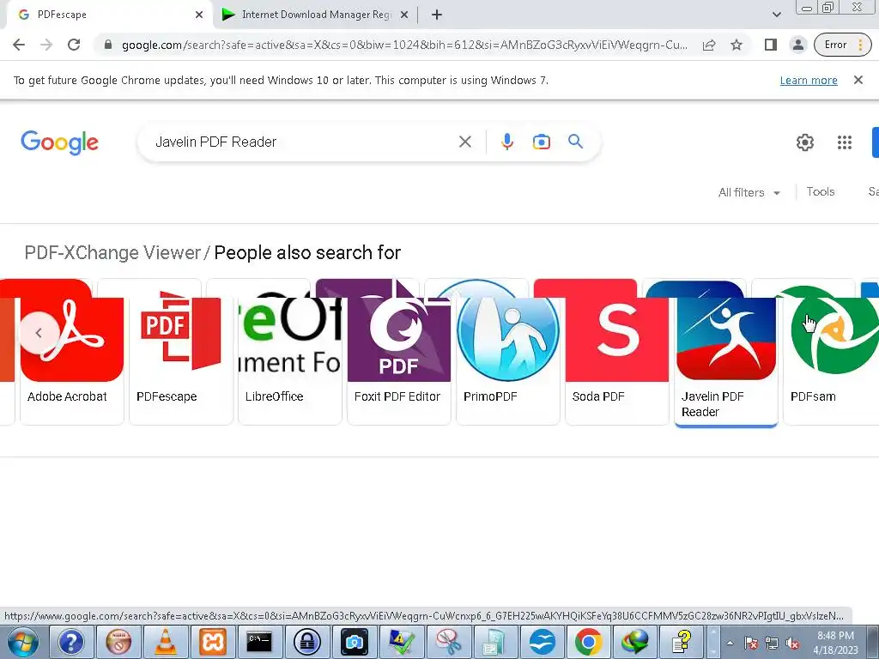Click the muted volume tray icon
The width and height of the screenshot is (879, 659).
click(x=792, y=644)
